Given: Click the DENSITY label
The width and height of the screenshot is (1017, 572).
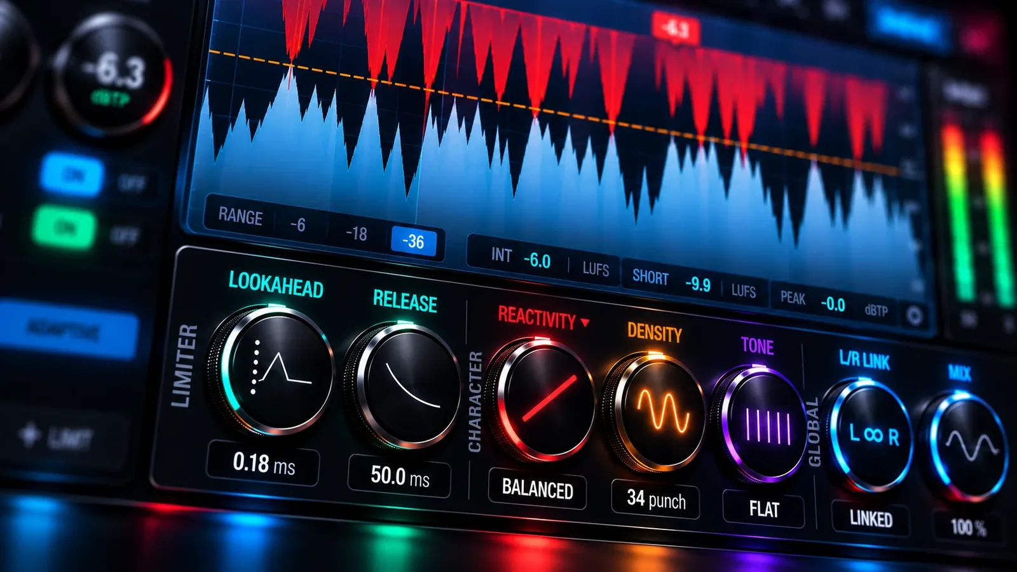Looking at the screenshot, I should coord(655,332).
